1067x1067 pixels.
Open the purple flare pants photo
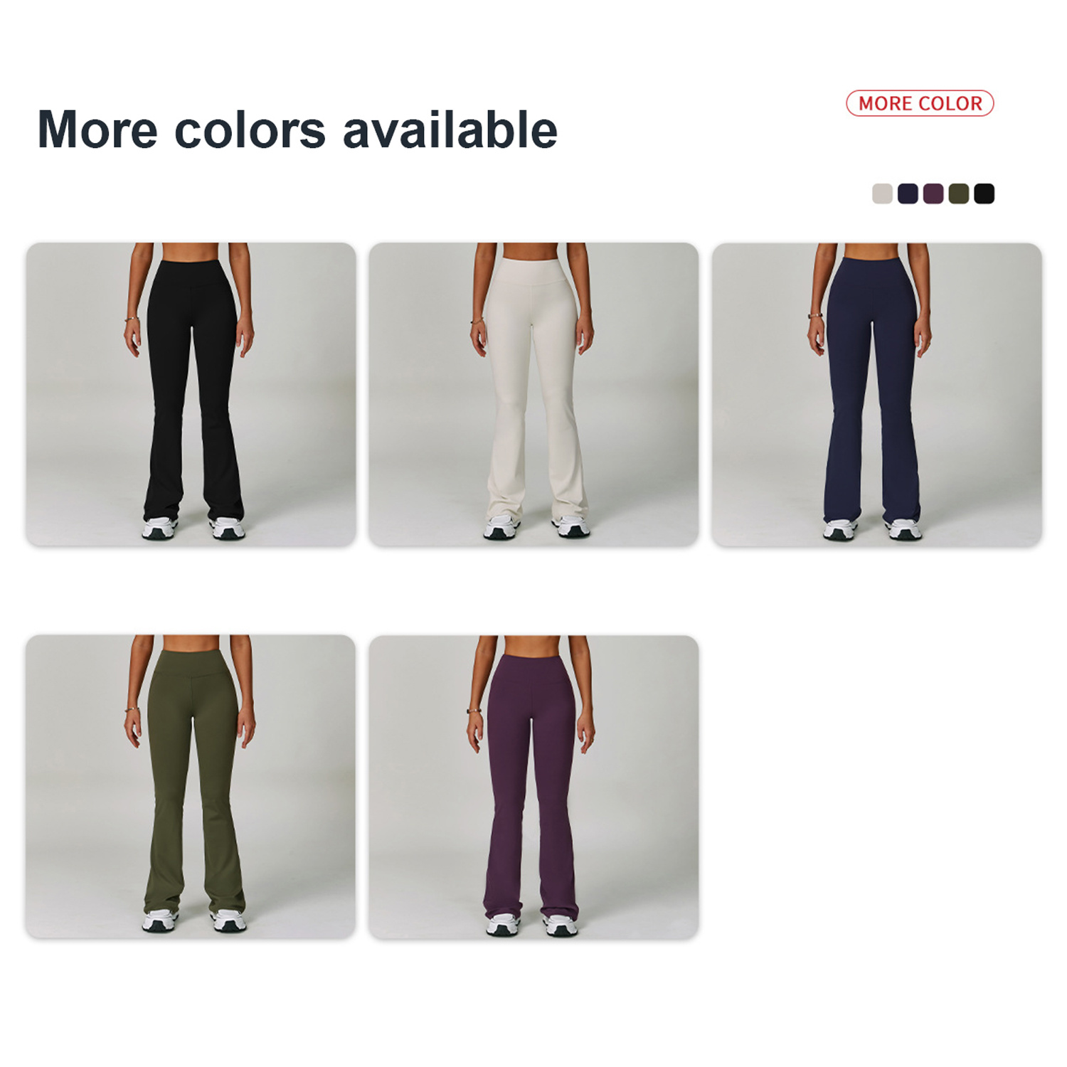533,787
